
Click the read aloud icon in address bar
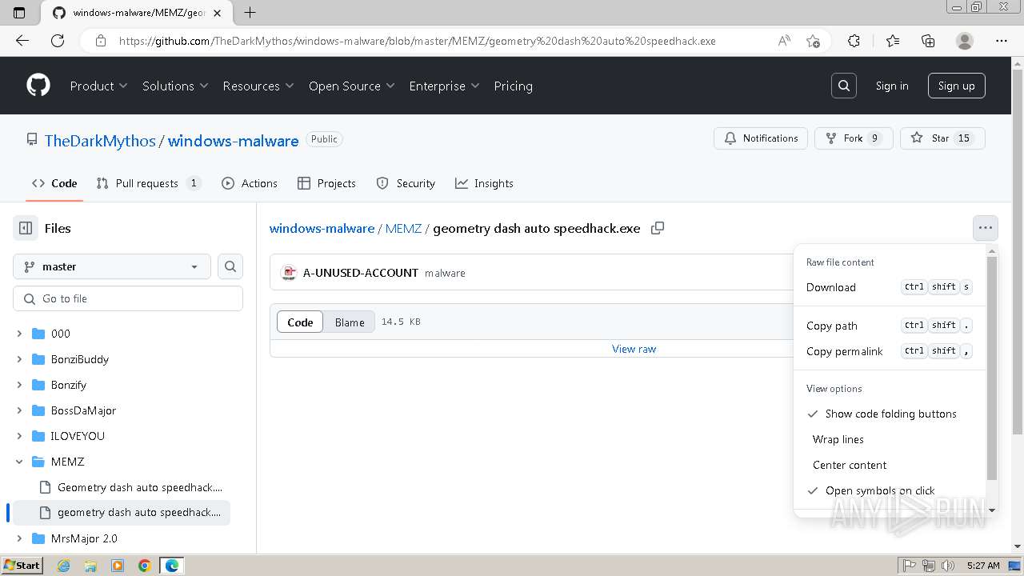click(x=785, y=41)
